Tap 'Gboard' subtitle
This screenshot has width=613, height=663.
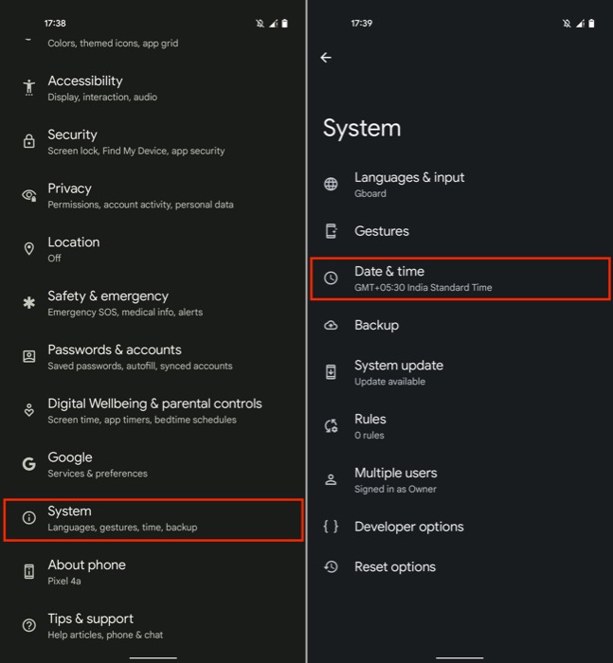click(370, 193)
